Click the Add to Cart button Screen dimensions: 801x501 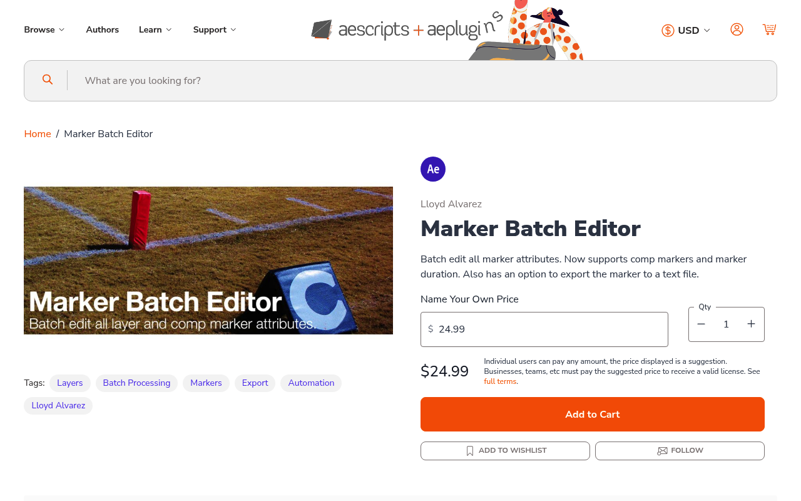pyautogui.click(x=592, y=414)
